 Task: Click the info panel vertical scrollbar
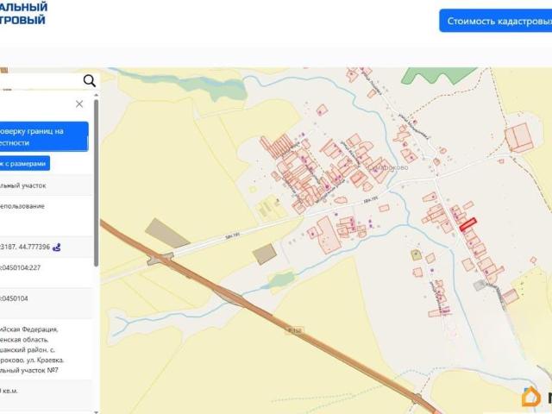click(x=96, y=183)
